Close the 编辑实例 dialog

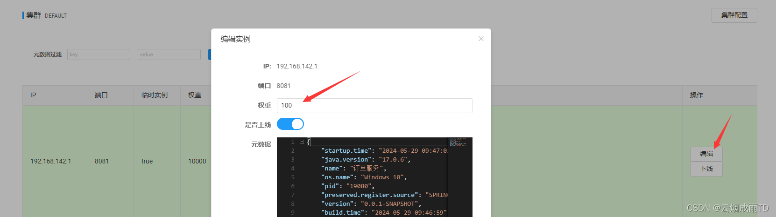tap(481, 39)
